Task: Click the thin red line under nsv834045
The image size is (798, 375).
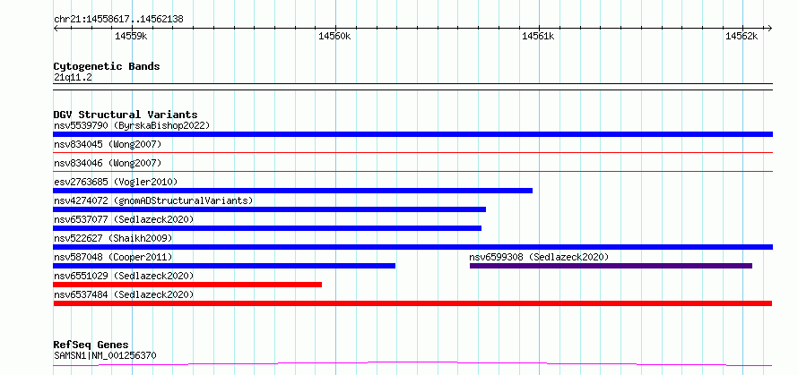Action: pos(412,152)
